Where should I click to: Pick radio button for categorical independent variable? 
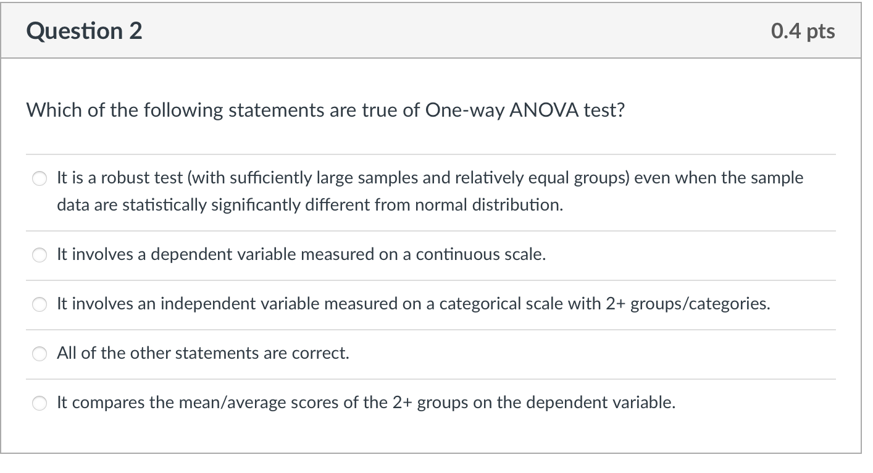click(x=40, y=304)
